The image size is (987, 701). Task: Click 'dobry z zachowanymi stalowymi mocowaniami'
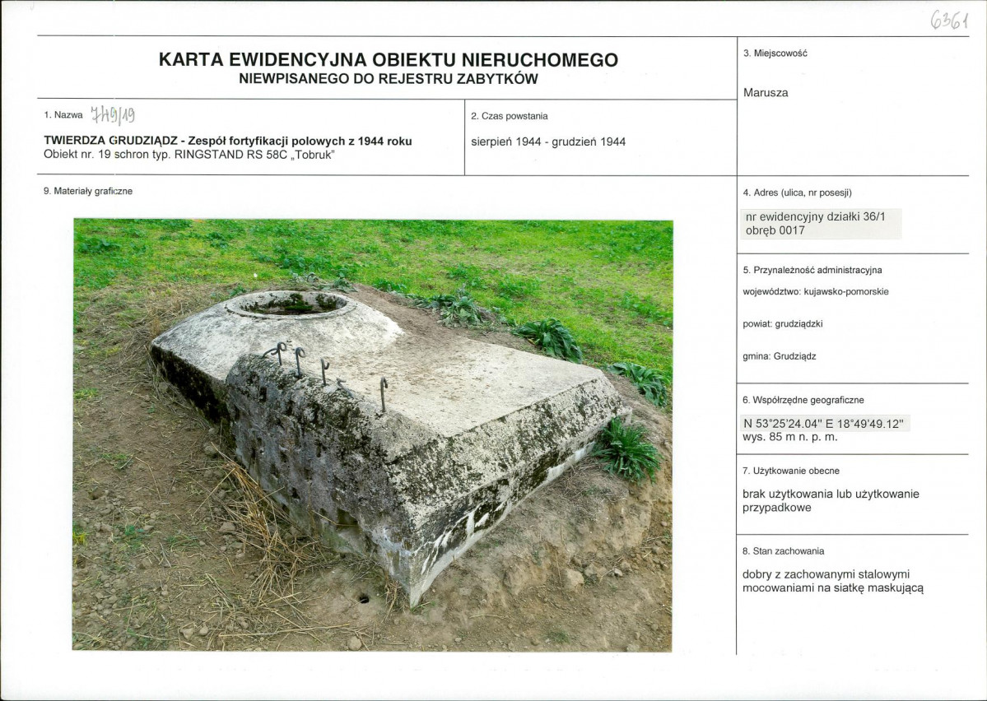coord(832,582)
